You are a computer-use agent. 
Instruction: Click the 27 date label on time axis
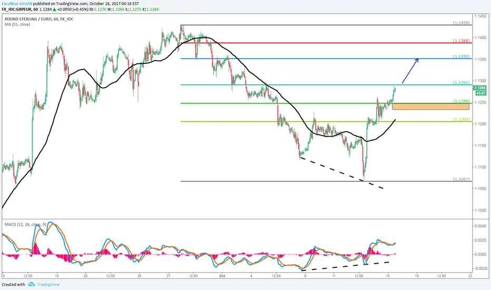(x=169, y=276)
